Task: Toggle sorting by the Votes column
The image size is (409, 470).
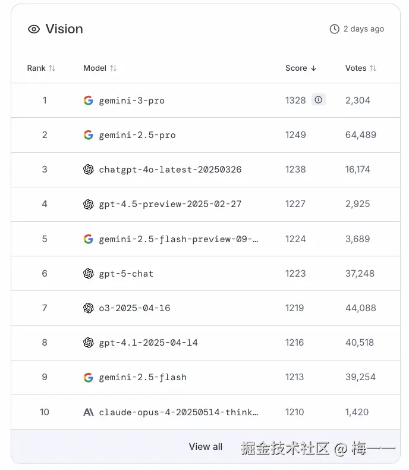Action: pyautogui.click(x=373, y=68)
